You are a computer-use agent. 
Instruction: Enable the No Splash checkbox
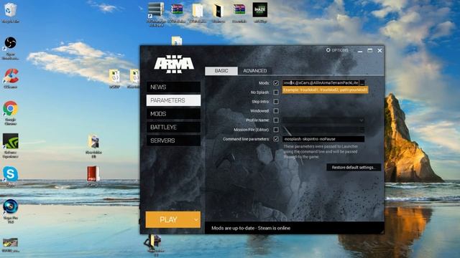click(276, 92)
